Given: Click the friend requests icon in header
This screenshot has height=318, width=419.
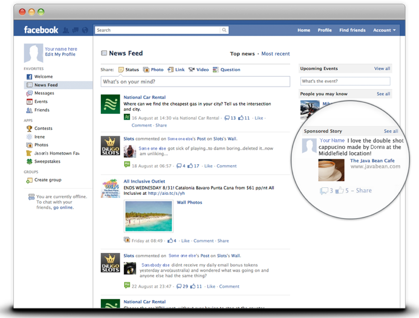Looking at the screenshot, I should click(66, 30).
